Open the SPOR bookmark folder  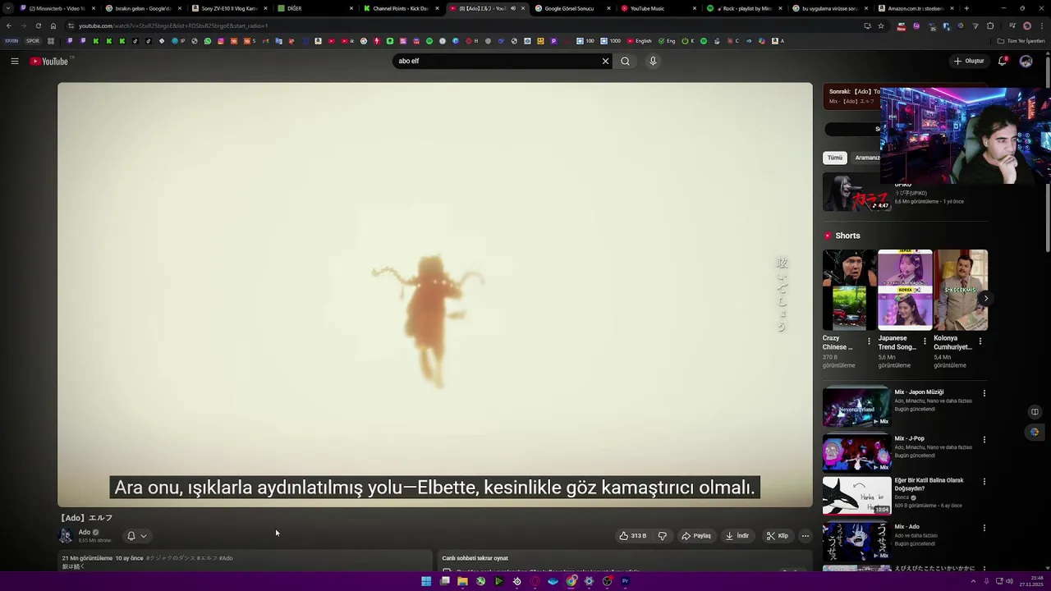(33, 41)
